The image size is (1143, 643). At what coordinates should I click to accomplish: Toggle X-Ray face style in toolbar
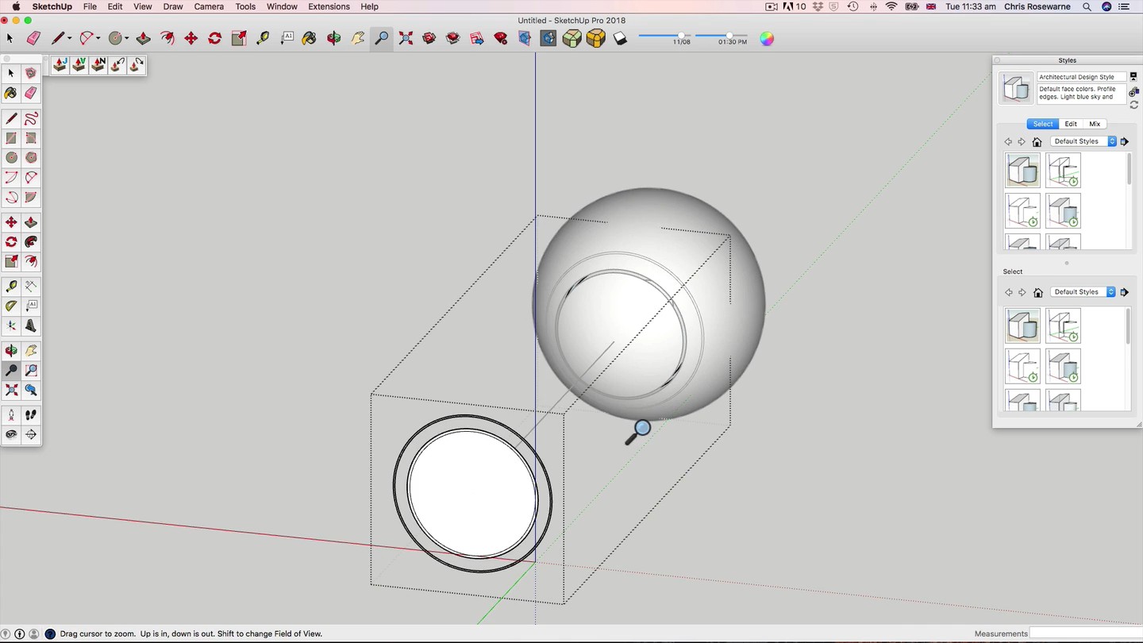point(548,38)
